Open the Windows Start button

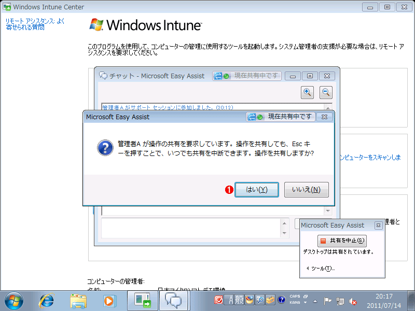click(14, 301)
